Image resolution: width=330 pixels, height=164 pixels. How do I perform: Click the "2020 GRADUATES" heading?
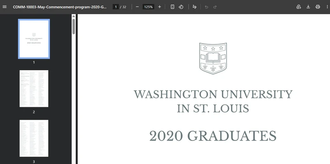213,136
